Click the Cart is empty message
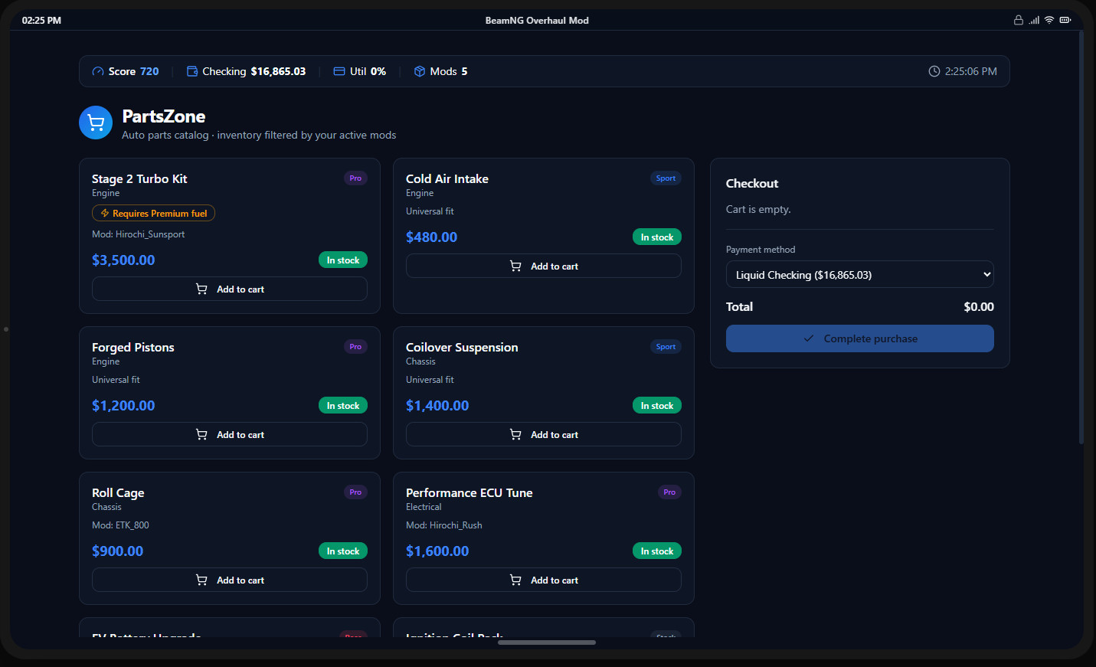 (x=758, y=209)
